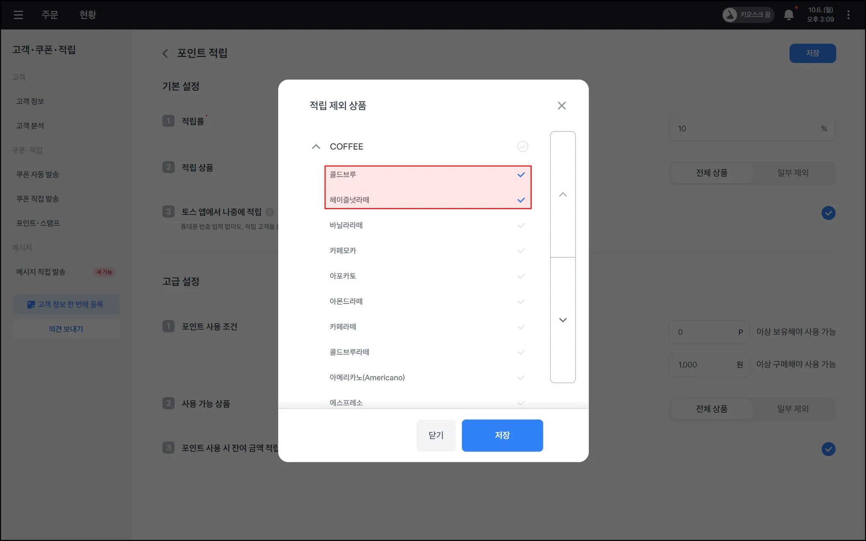Screen dimensions: 866x541
Task: Click the 고객 정보 한 번에 등록 icon button
Action: 66,304
